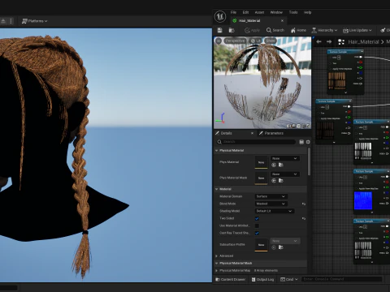390x292 pixels.
Task: Close the Details tab
Action: click(x=252, y=133)
